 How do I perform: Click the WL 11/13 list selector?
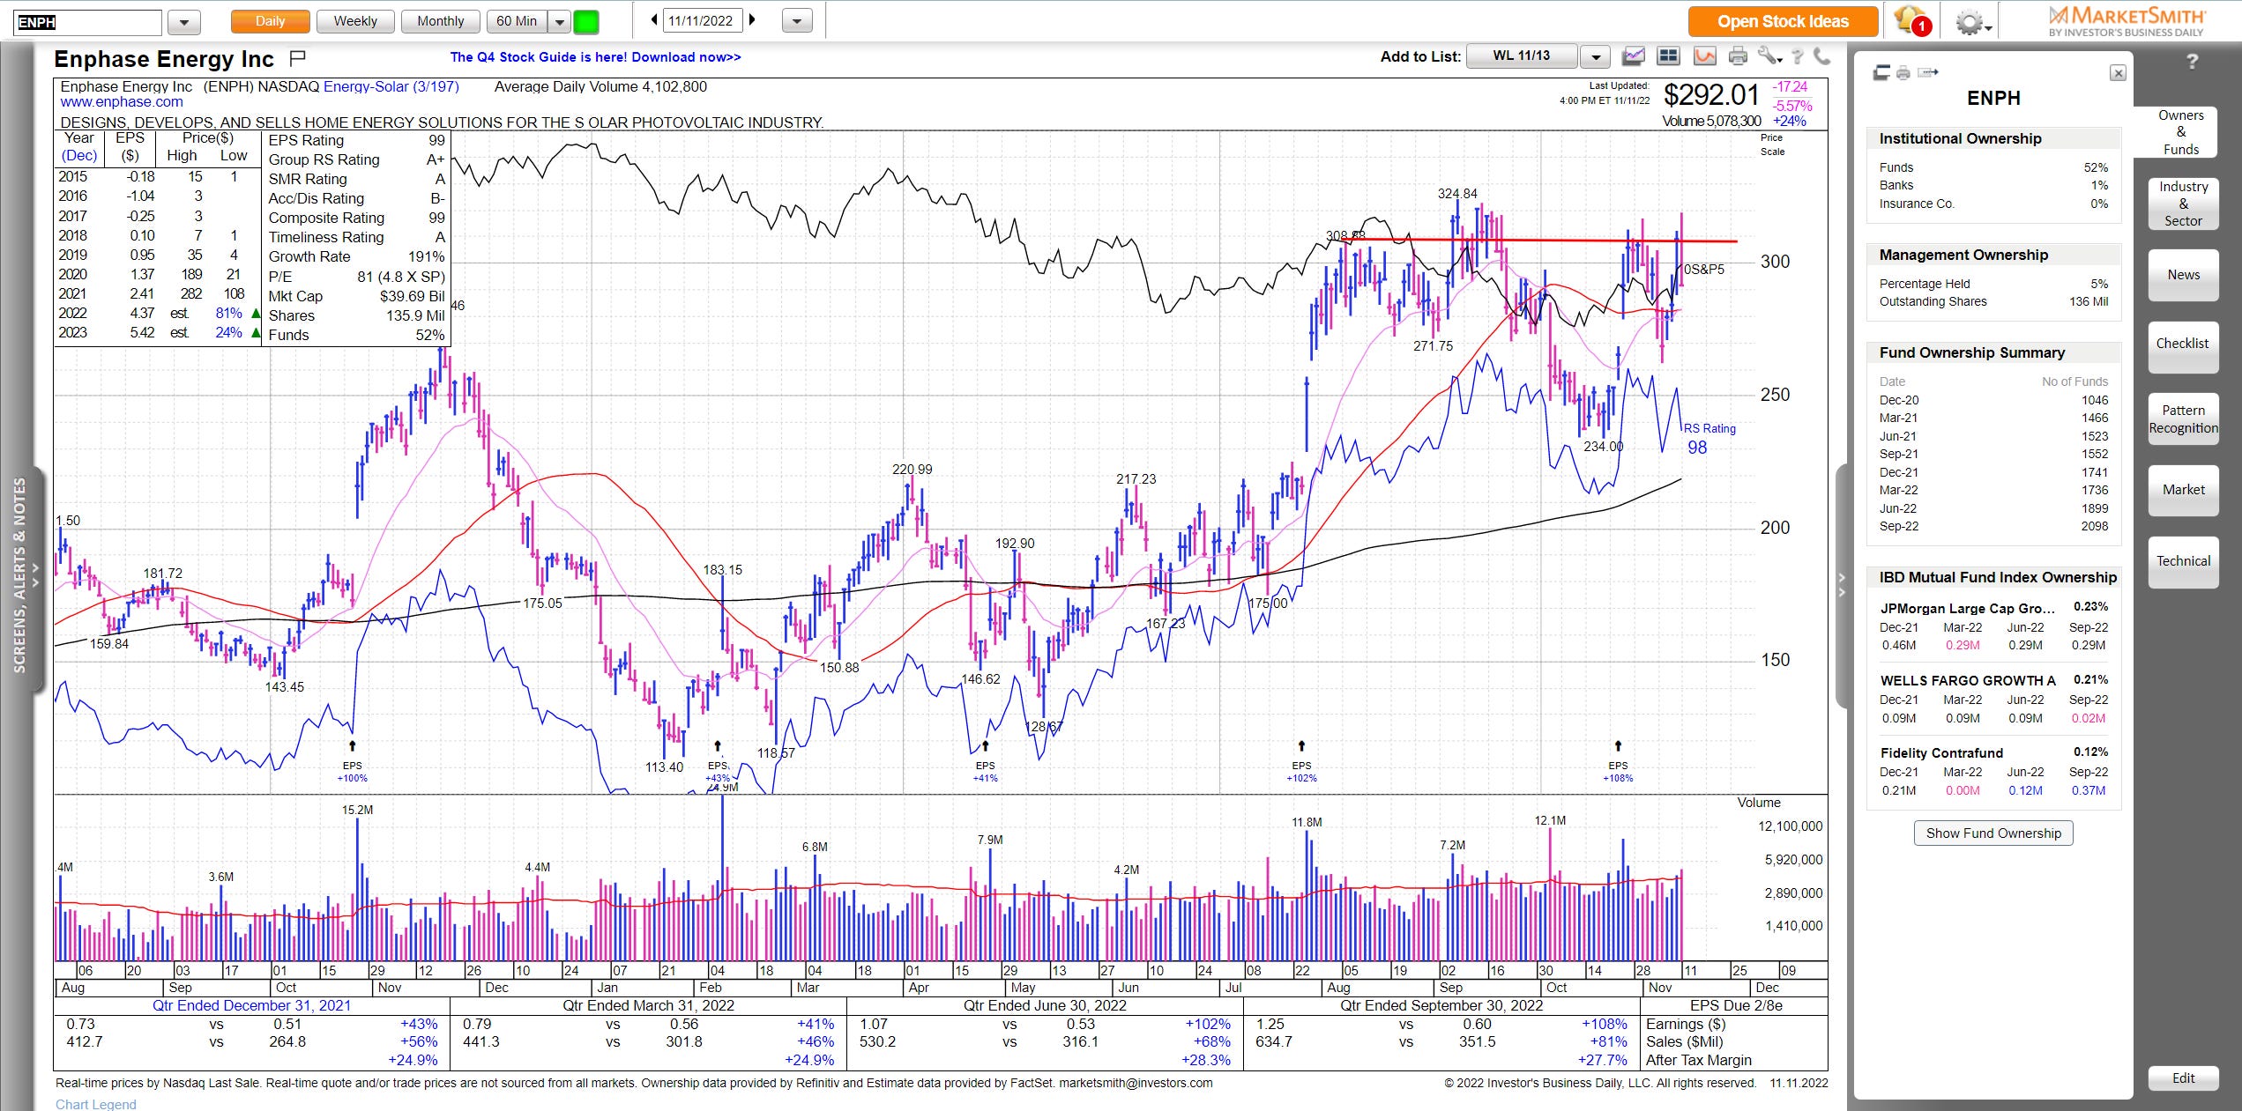[1522, 56]
